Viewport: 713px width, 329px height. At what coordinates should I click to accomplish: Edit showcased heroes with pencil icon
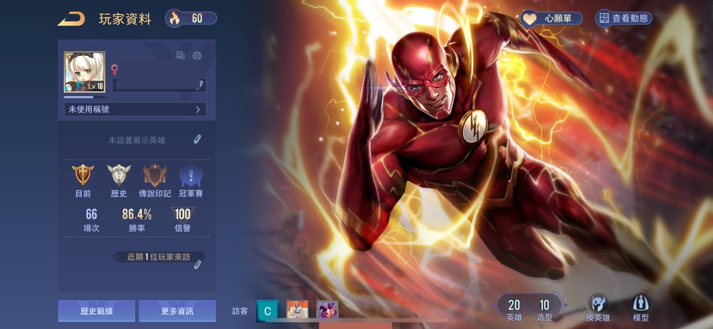(x=197, y=139)
